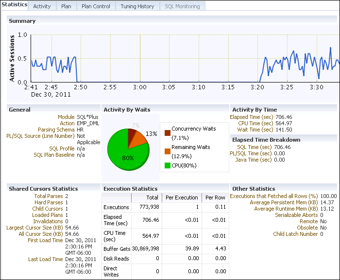Click the Execution Statistics section header
Screen dimensions: 340x280
131,188
